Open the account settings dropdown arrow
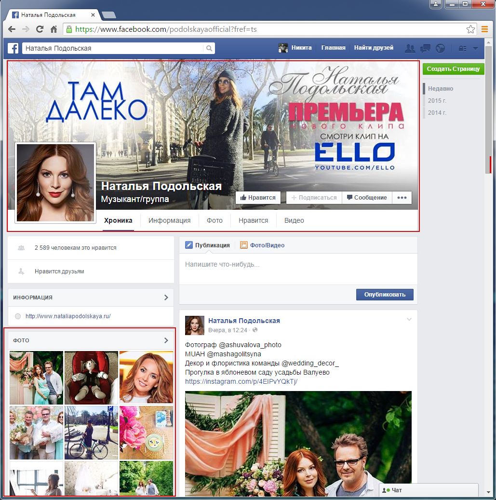Image resolution: width=496 pixels, height=500 pixels. (x=476, y=48)
